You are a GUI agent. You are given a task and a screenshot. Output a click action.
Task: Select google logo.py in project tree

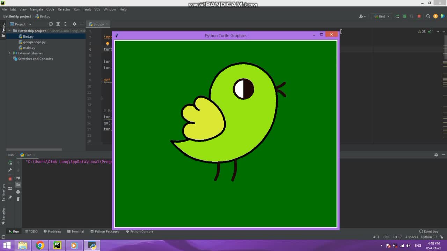(34, 42)
